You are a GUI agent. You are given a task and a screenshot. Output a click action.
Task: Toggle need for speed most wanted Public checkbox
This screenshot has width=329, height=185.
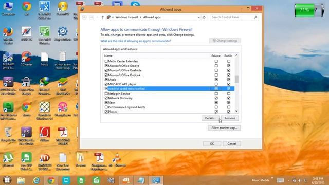point(229,89)
